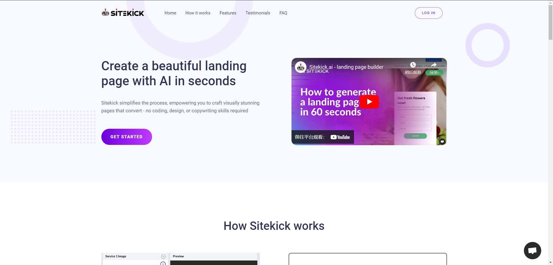Click the small chat icon in video thumbnail
This screenshot has width=553, height=265.
(442, 141)
